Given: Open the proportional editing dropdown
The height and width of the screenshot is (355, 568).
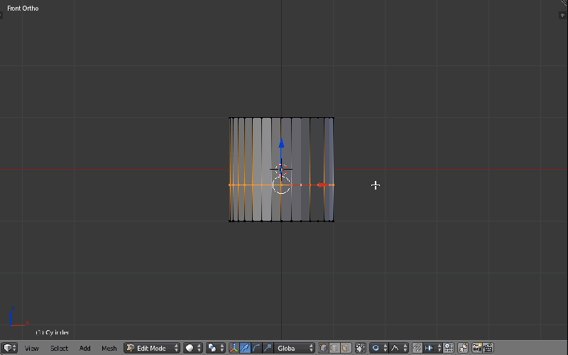Looking at the screenshot, I should (379, 348).
